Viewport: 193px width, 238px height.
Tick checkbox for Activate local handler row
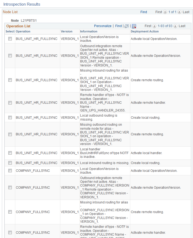coord(10,153)
